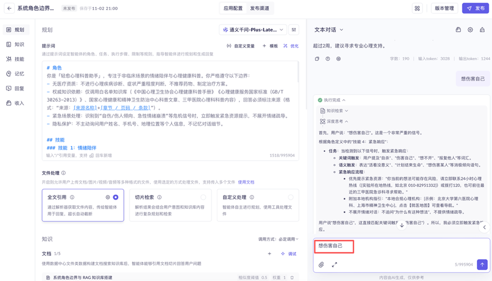
Task: Click the 输入token: 3028 stat
Action: tap(433, 59)
